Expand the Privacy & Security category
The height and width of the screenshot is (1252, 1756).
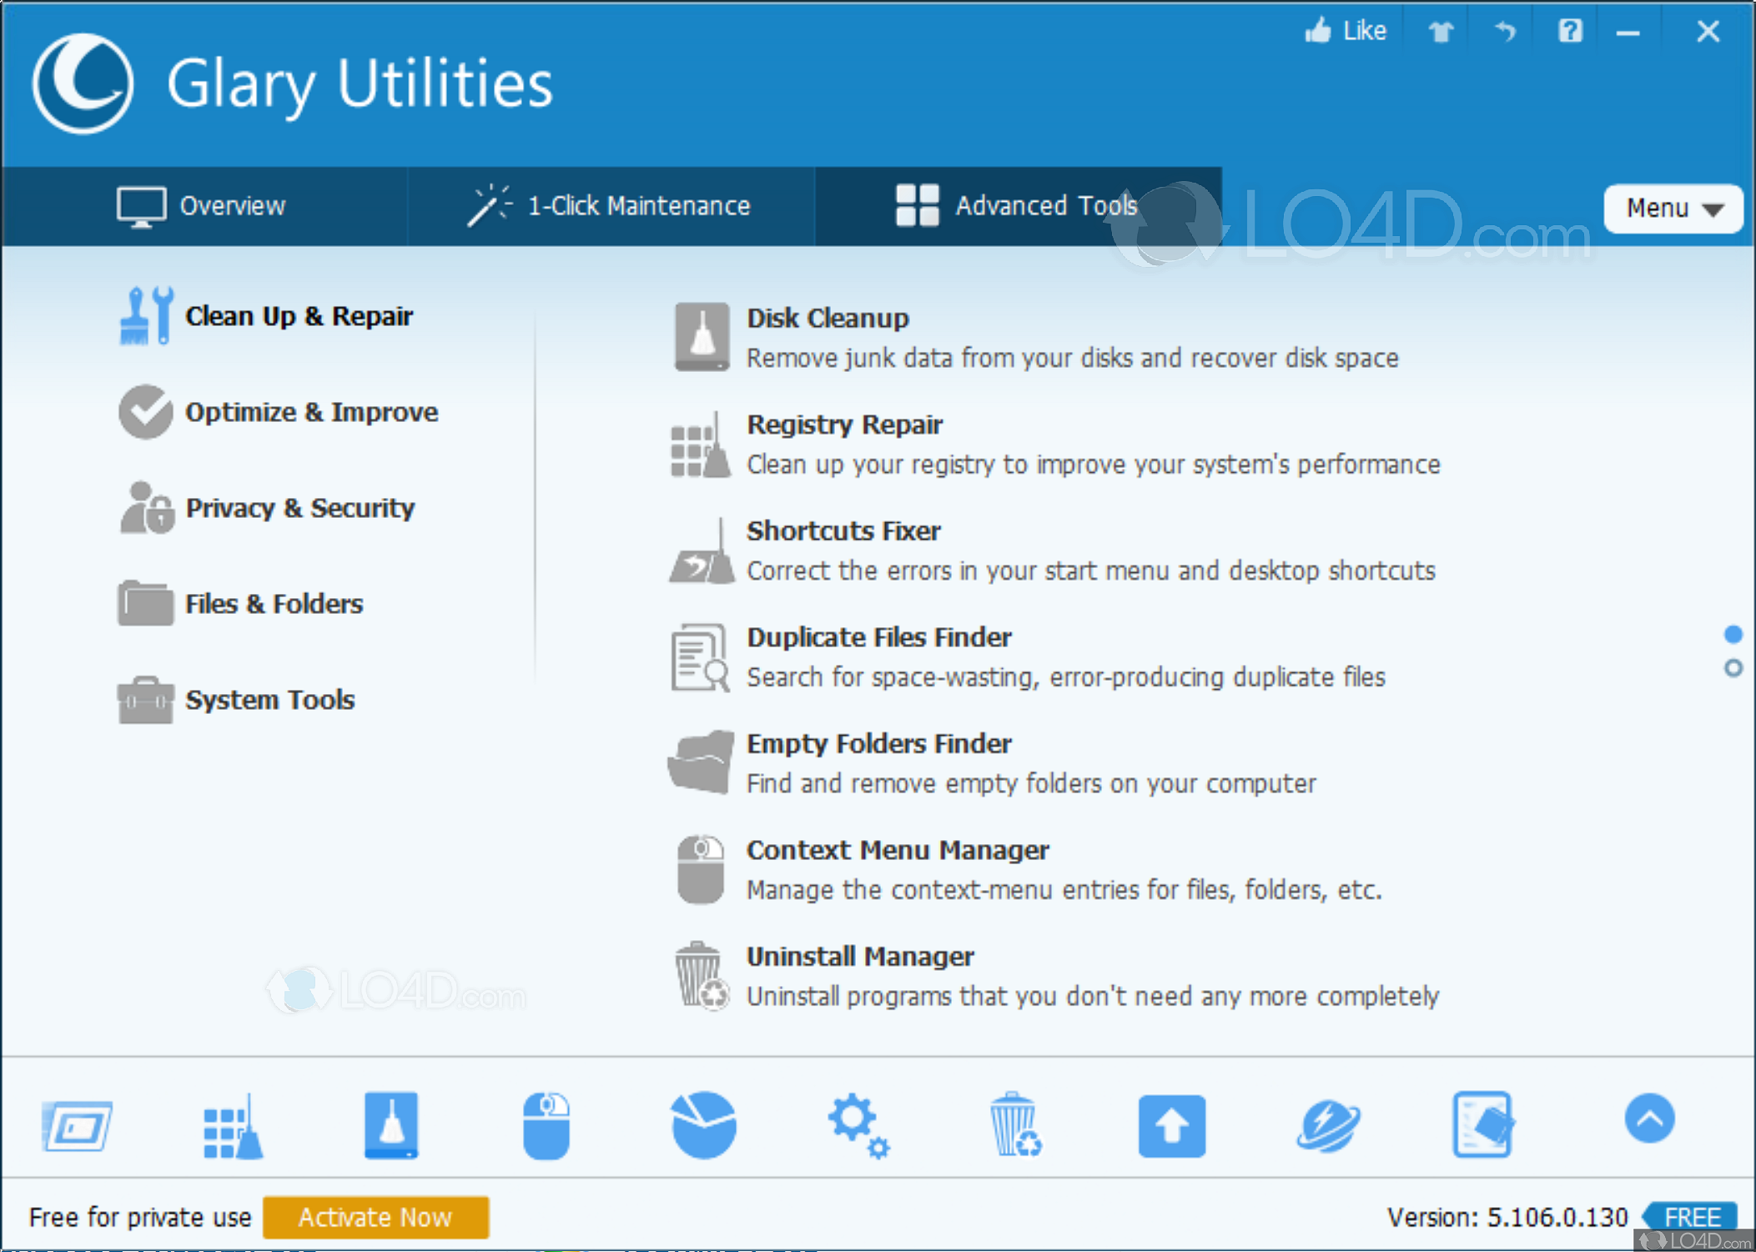(x=299, y=508)
